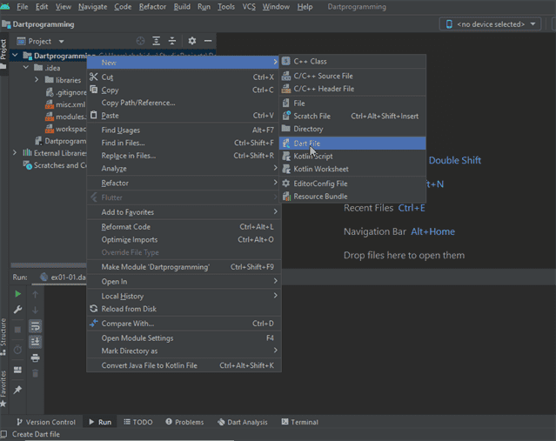Screen dimensions: 556x441
Task: Select misc.xml in project tree
Action: [65, 104]
